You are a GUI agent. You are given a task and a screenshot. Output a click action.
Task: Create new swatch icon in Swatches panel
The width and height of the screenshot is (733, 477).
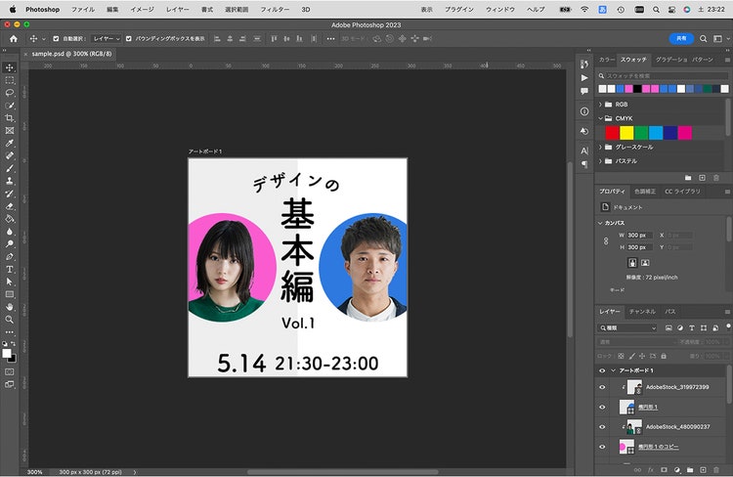coord(702,178)
